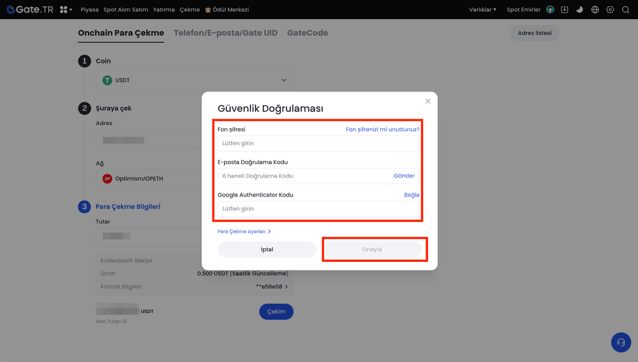Click the Gate.TR logo
The height and width of the screenshot is (362, 638).
pos(30,9)
